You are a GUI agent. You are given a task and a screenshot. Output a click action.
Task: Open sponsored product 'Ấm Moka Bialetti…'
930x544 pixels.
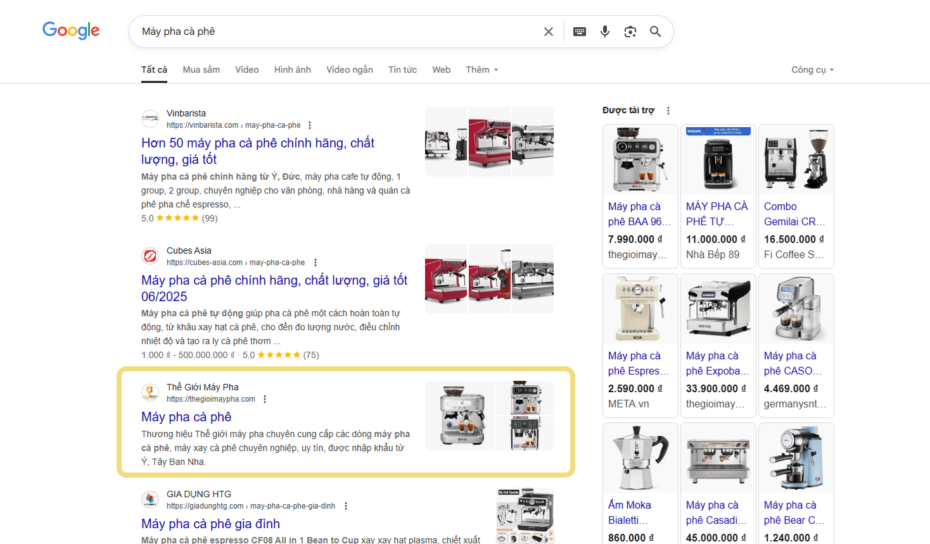tap(630, 512)
